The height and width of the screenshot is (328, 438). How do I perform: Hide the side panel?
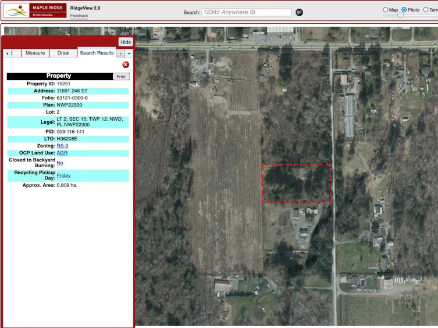tap(126, 42)
